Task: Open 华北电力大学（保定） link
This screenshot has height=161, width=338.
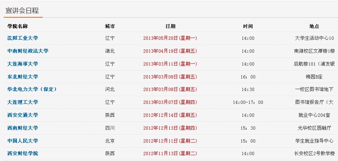Action: click(x=32, y=89)
